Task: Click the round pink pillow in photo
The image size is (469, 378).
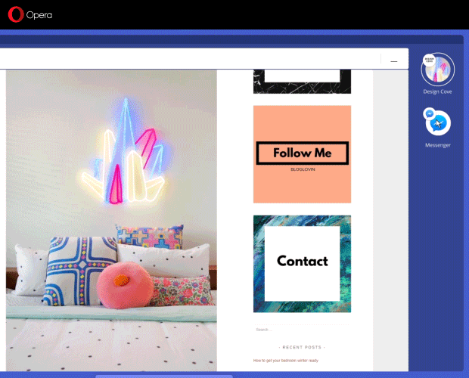Action: pyautogui.click(x=124, y=286)
